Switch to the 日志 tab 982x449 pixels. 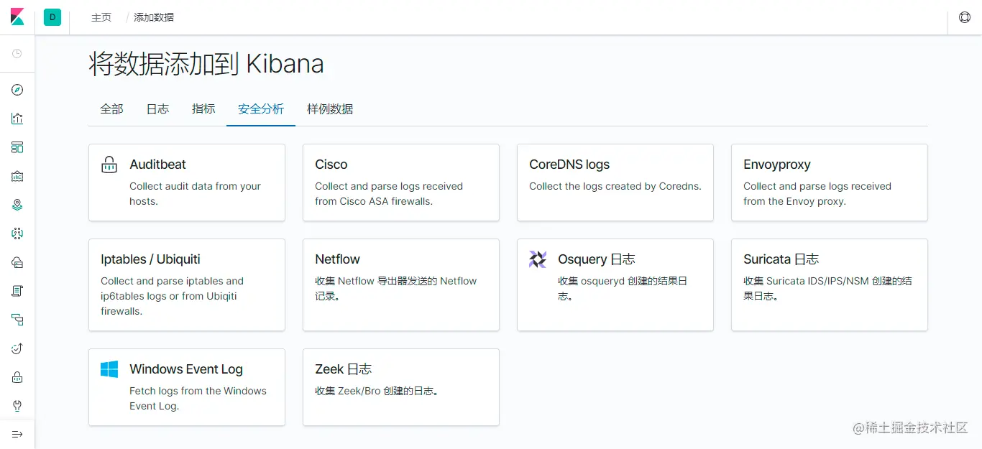click(x=157, y=109)
